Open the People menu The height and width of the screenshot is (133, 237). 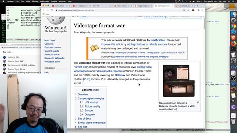[x=54, y=1]
